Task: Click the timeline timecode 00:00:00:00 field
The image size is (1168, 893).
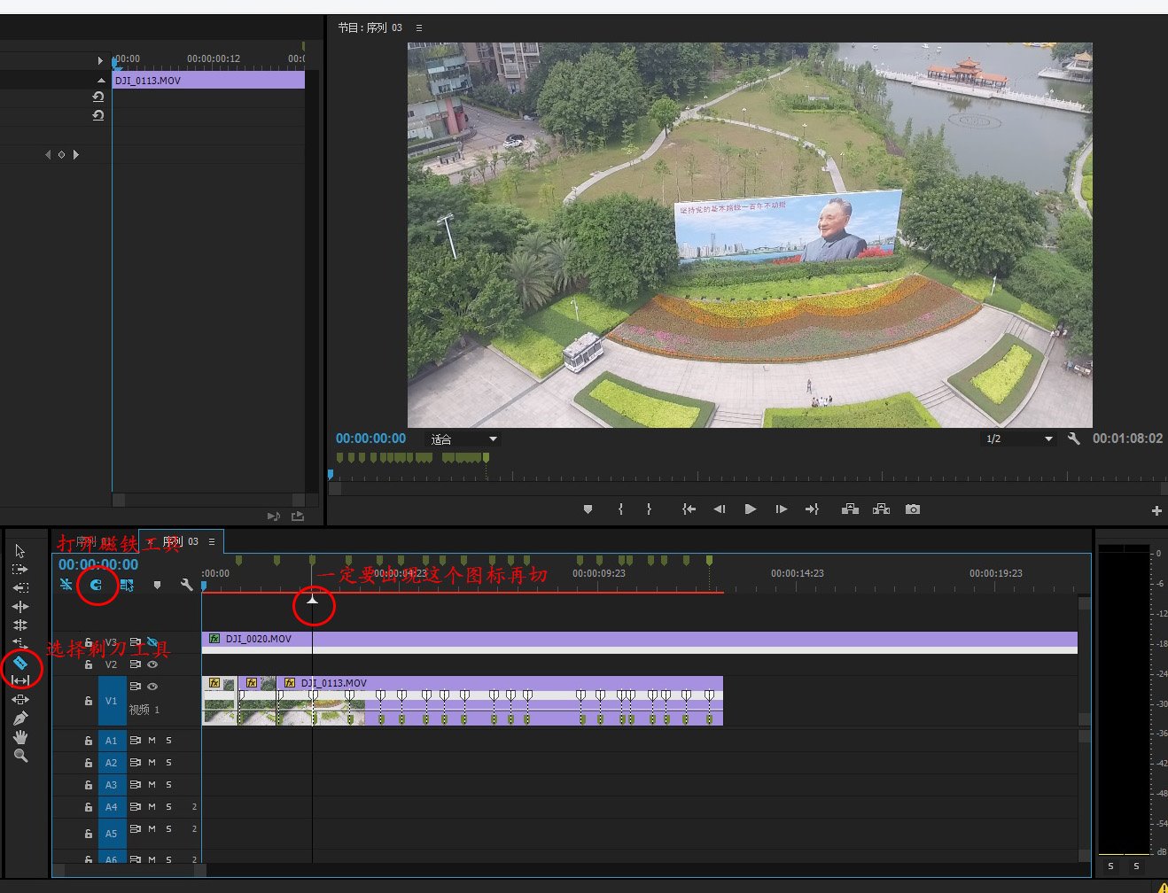Action: (98, 564)
